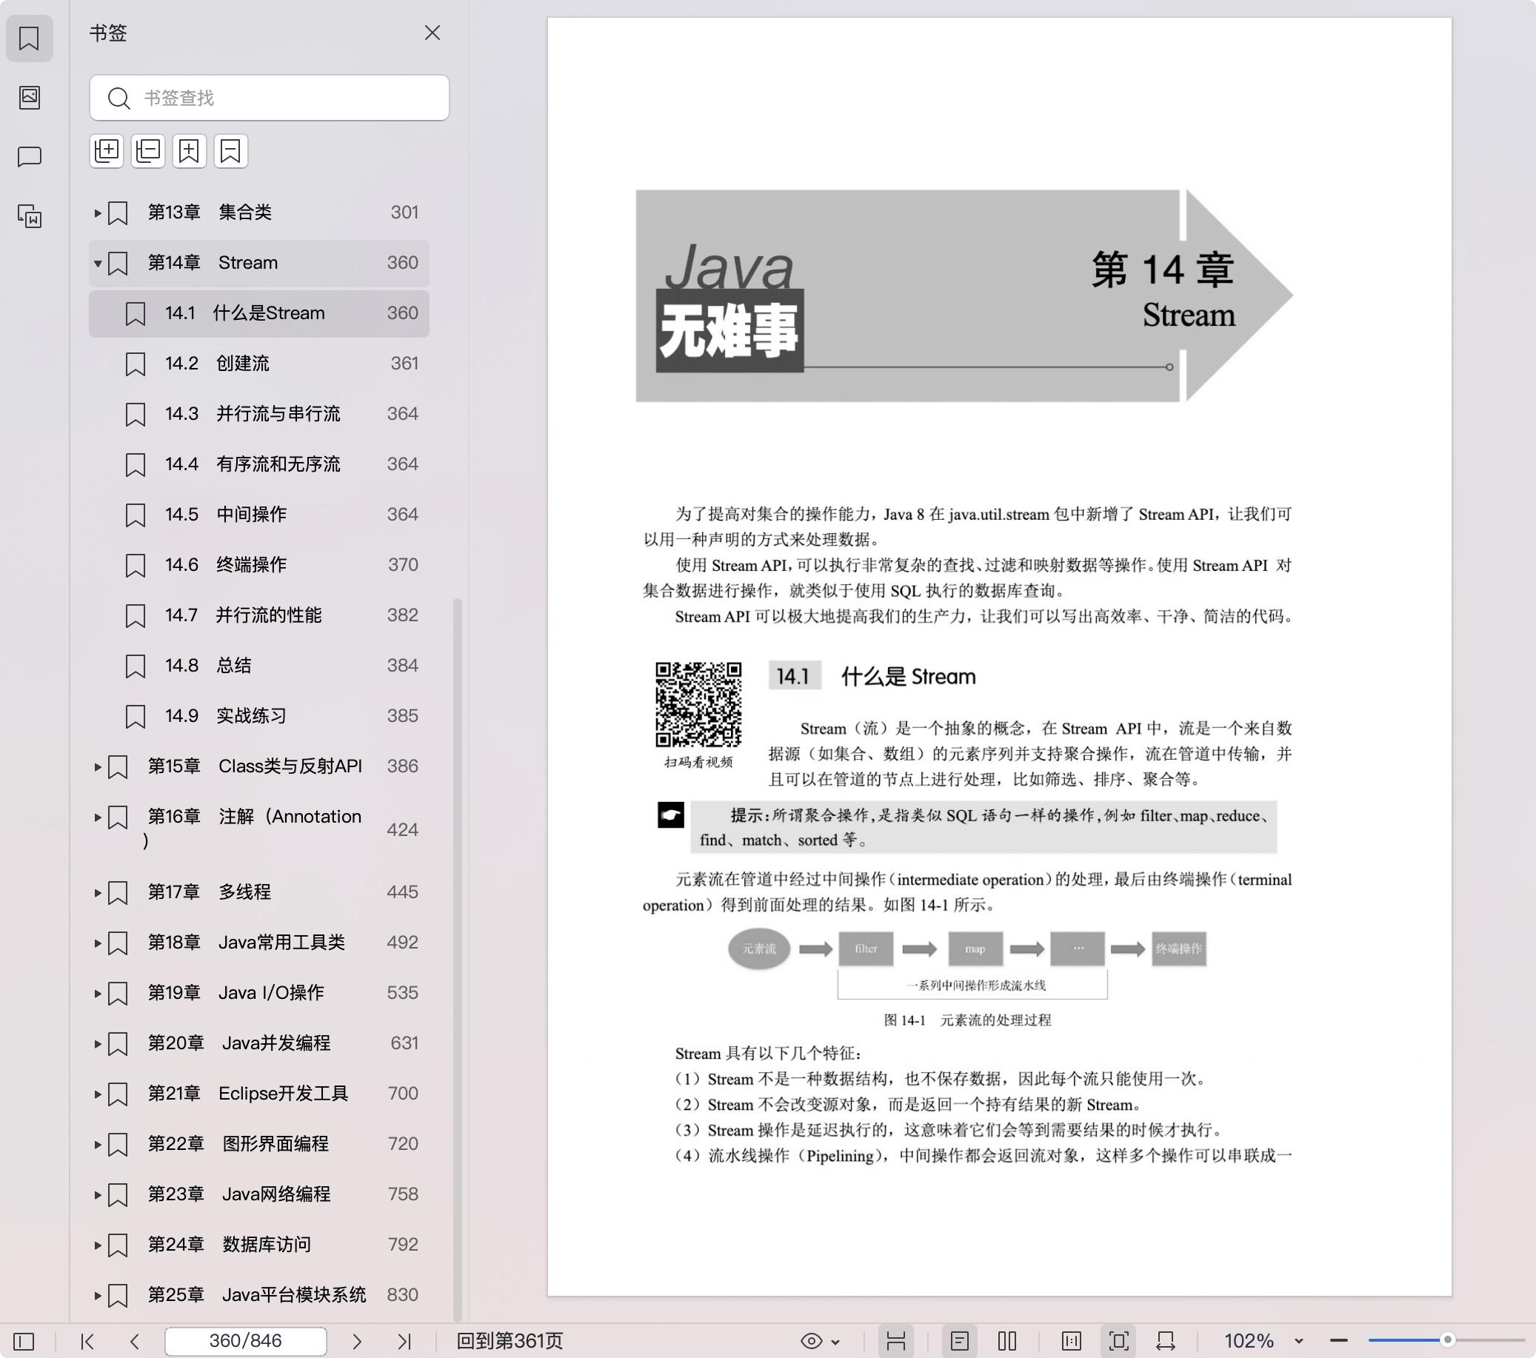The width and height of the screenshot is (1536, 1358).
Task: Select the 第14章 Stream bookmark
Action: click(x=259, y=263)
